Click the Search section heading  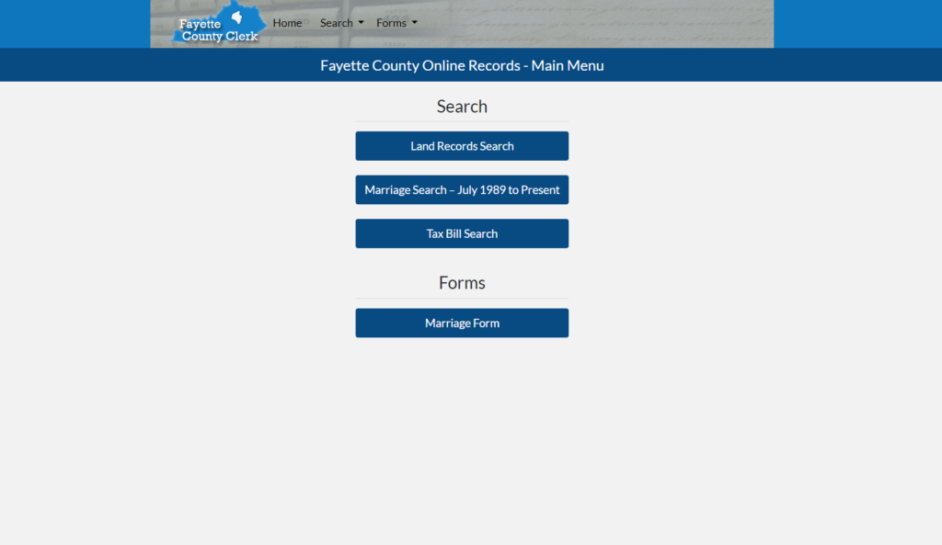coord(462,107)
